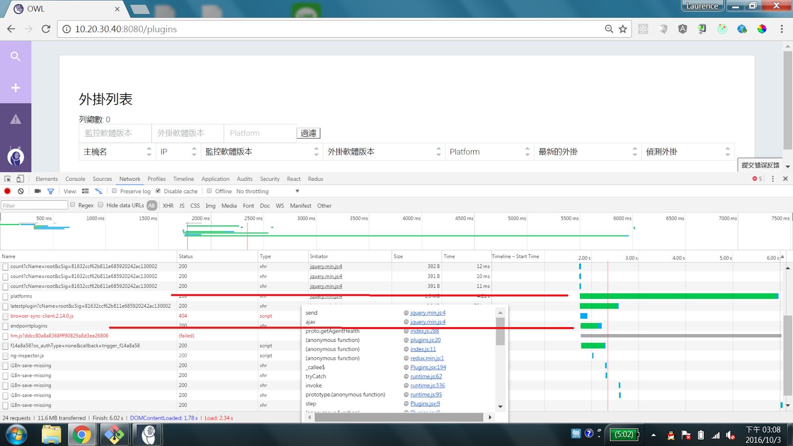Switch to Elements tab
The image size is (793, 446).
click(47, 179)
